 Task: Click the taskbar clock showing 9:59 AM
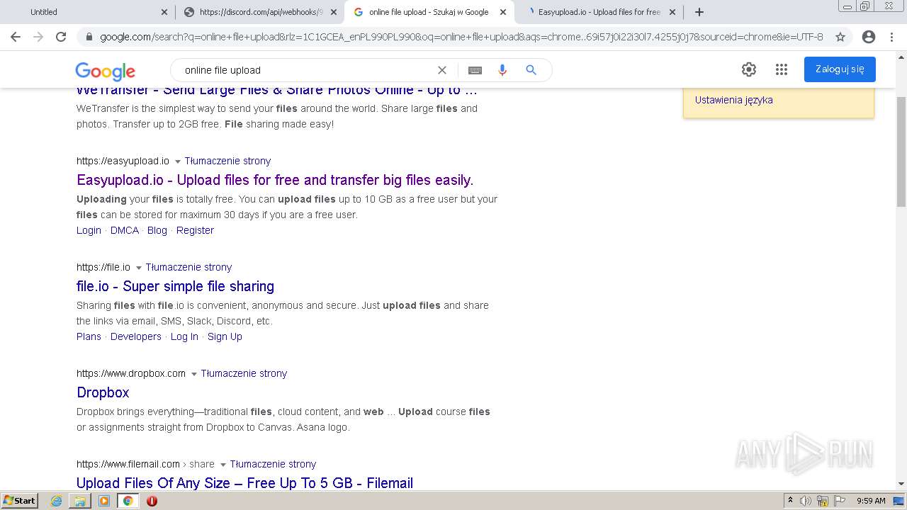point(871,501)
